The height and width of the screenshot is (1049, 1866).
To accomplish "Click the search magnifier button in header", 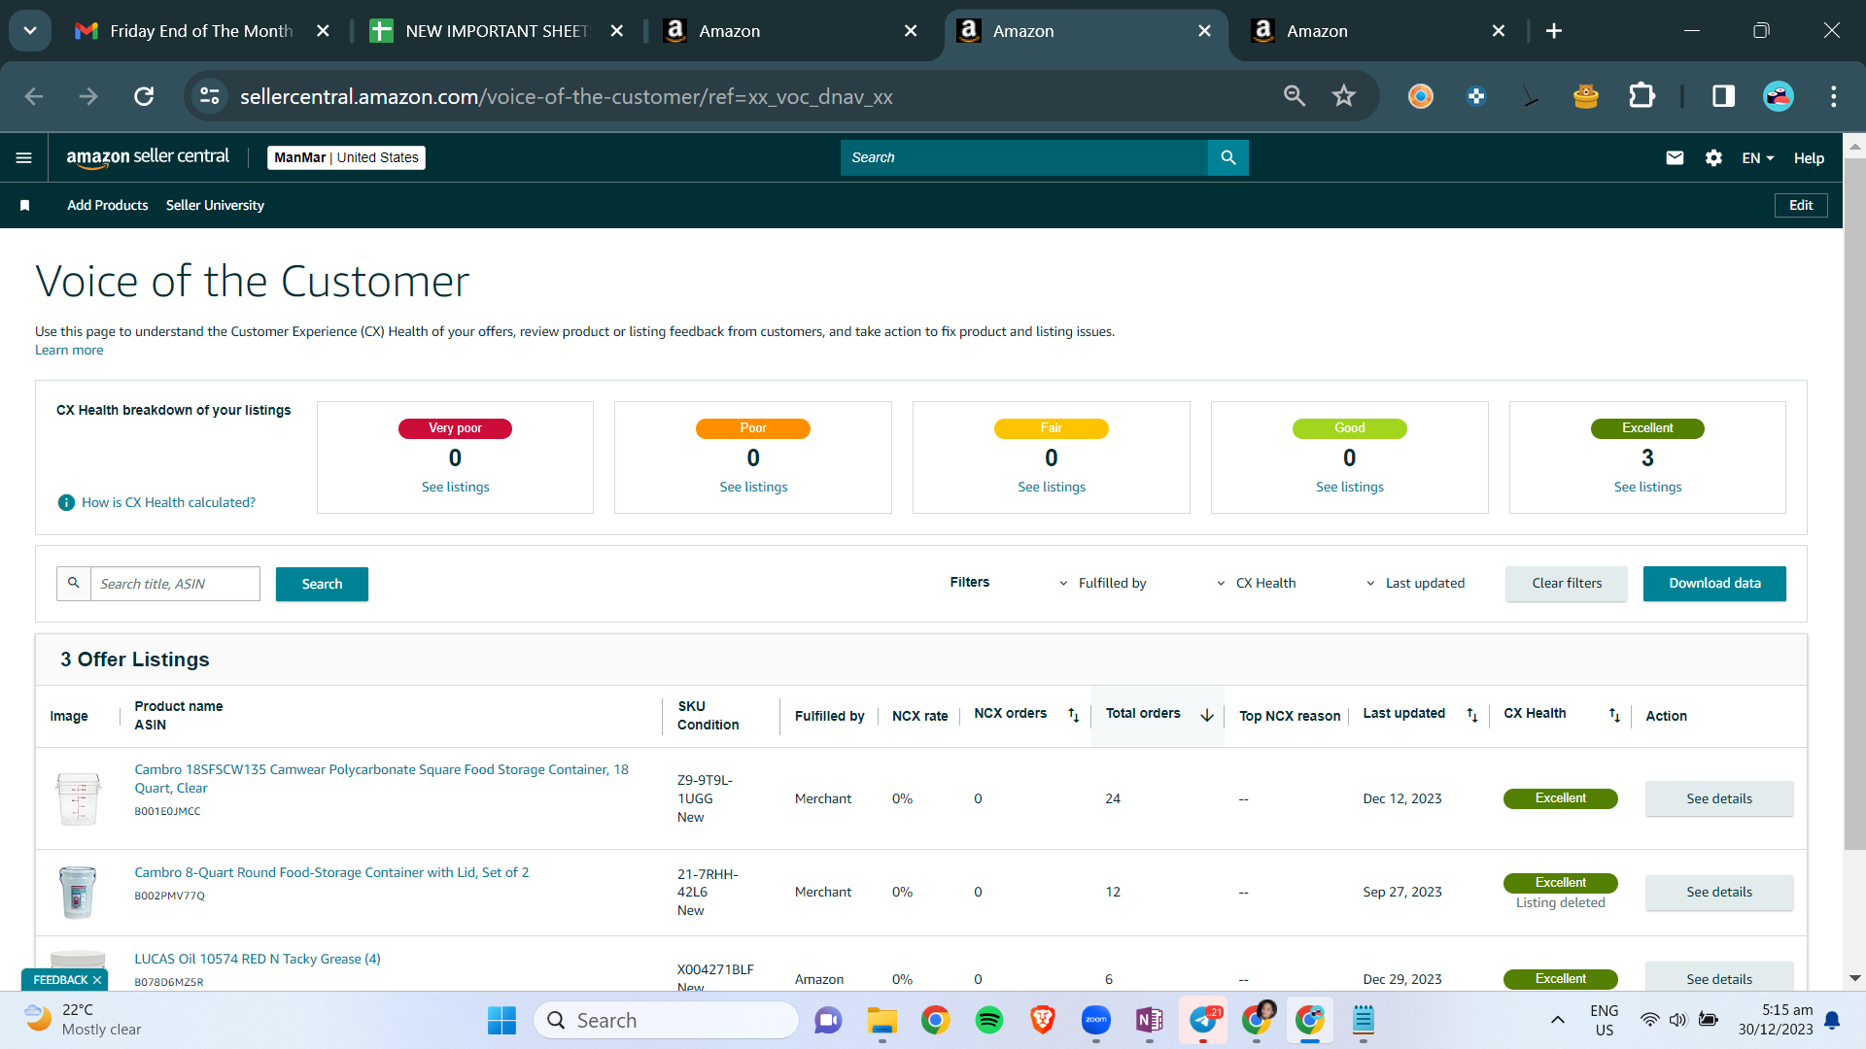I will click(1228, 157).
